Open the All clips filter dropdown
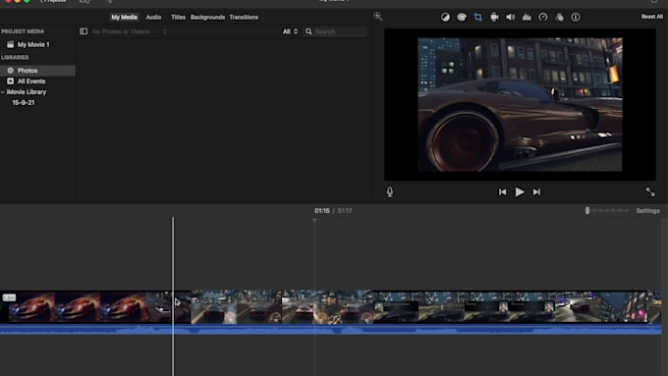This screenshot has width=668, height=376. point(290,31)
